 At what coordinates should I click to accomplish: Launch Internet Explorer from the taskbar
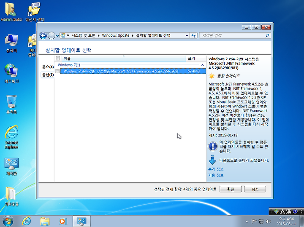[26, 221]
